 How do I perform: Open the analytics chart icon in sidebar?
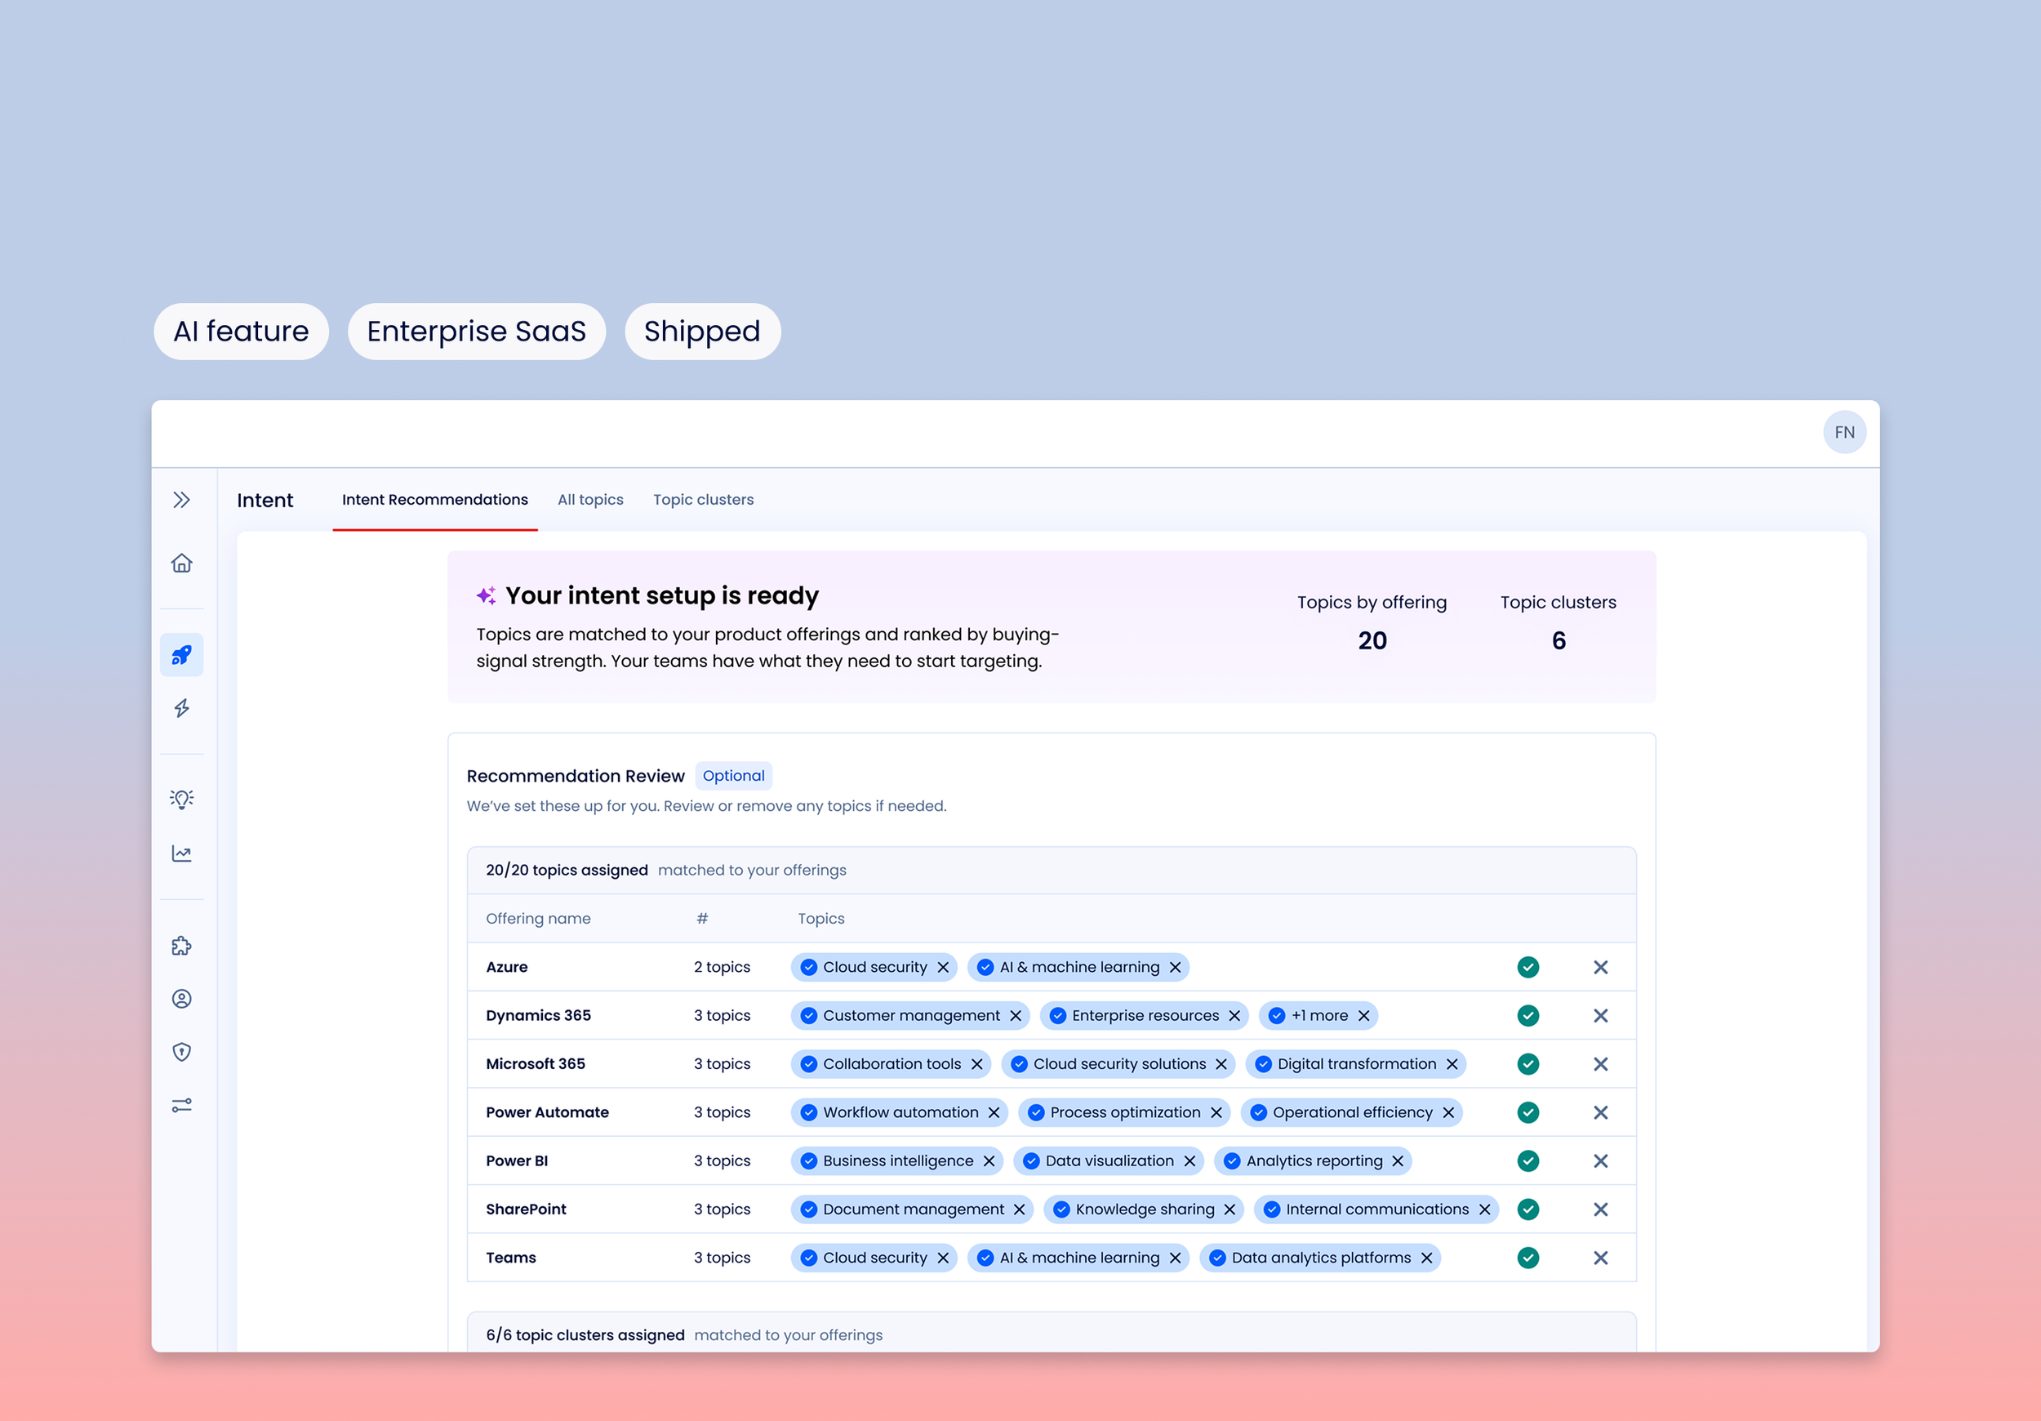click(x=181, y=853)
